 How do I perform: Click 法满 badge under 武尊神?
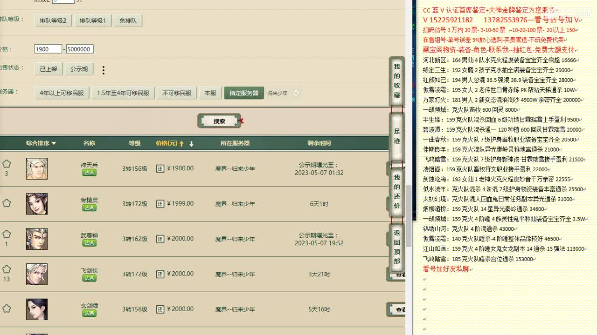(89, 243)
